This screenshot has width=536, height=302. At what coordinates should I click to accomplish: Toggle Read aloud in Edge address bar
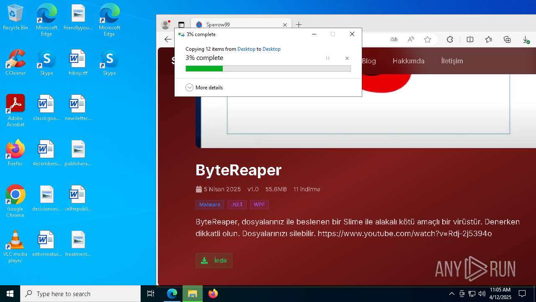click(x=411, y=39)
